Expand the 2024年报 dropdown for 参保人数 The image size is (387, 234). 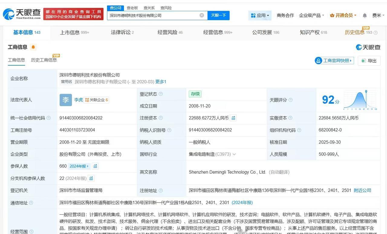point(79,166)
